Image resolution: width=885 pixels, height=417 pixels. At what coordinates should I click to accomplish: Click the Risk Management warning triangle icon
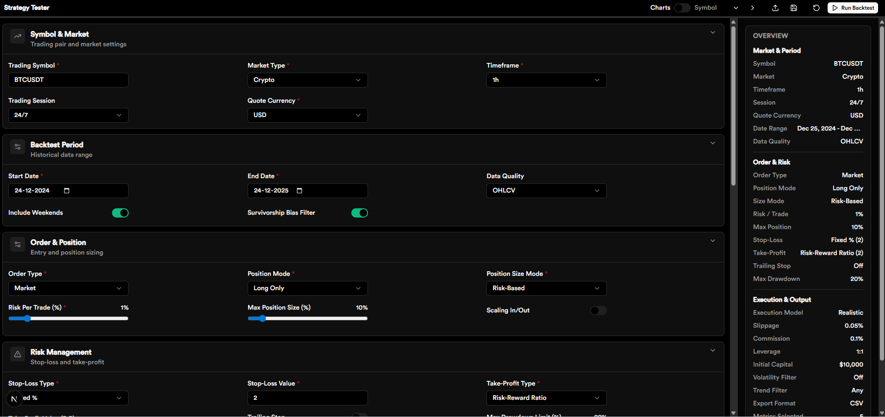click(18, 354)
